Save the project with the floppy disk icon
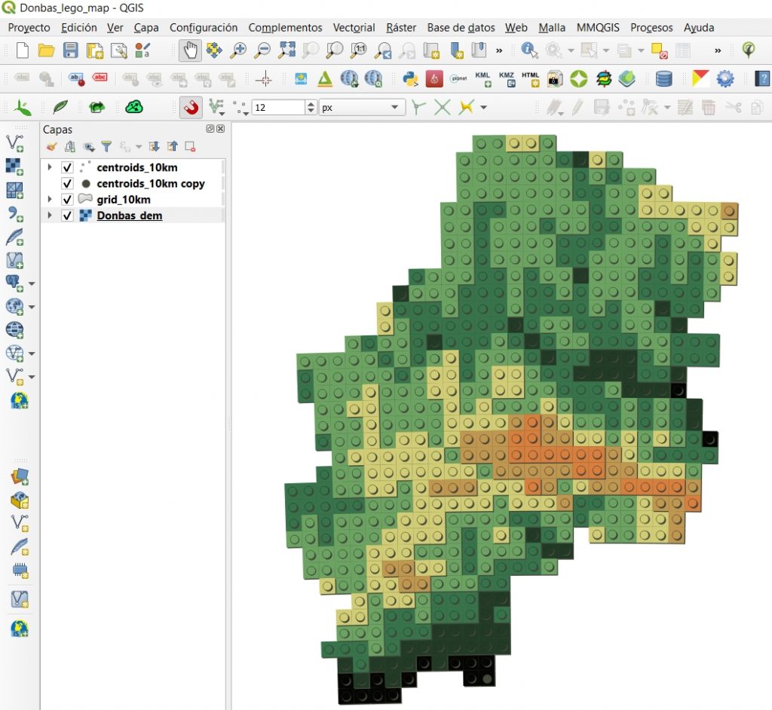 (x=70, y=50)
